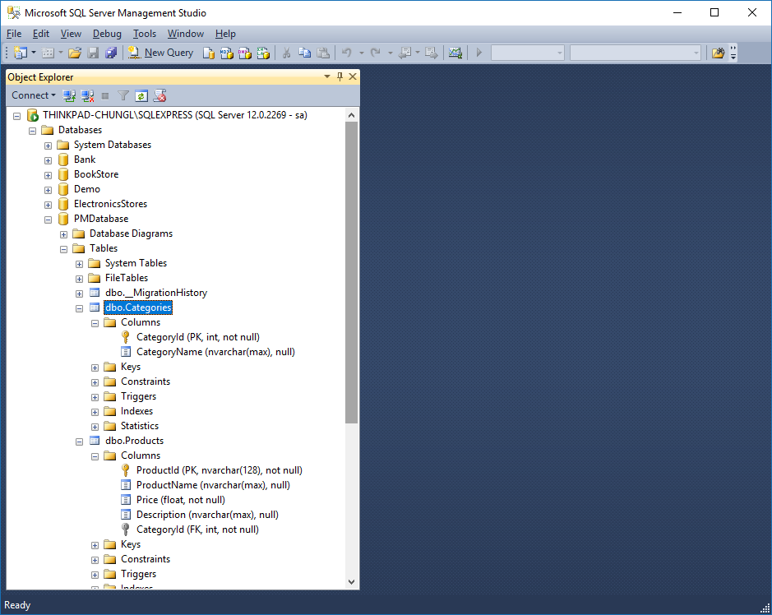
Task: Click the Open File folder icon
Action: tap(75, 53)
